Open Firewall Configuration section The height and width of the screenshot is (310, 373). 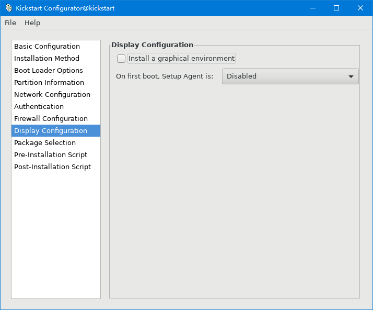tap(56, 118)
